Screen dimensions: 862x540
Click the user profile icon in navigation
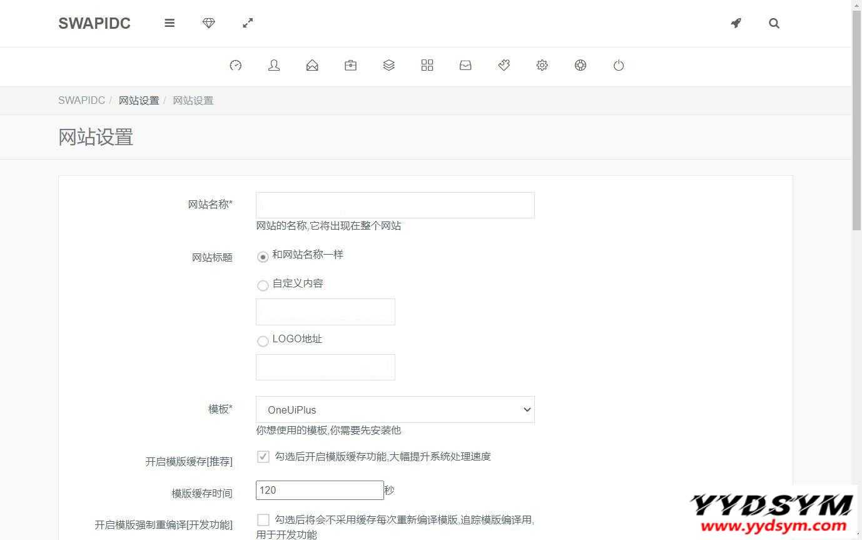(x=274, y=65)
